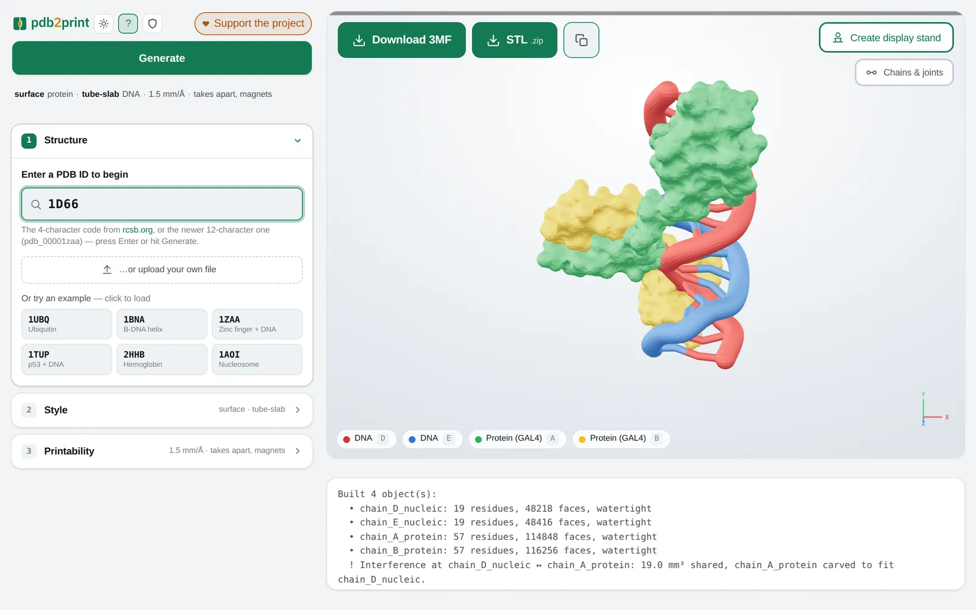Click the copy icon next to STL

(x=581, y=40)
